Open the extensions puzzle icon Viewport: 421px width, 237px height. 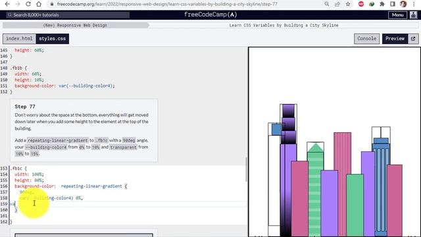382,4
